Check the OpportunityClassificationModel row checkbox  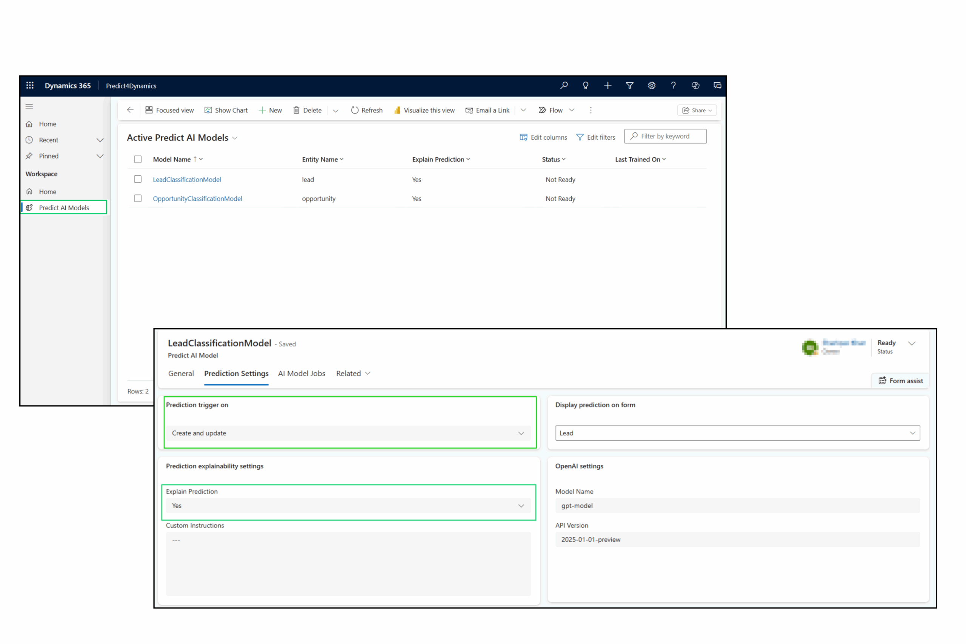coord(138,198)
